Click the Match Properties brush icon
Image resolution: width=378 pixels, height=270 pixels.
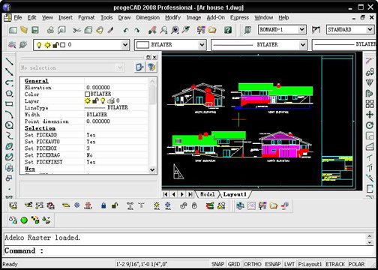point(110,30)
